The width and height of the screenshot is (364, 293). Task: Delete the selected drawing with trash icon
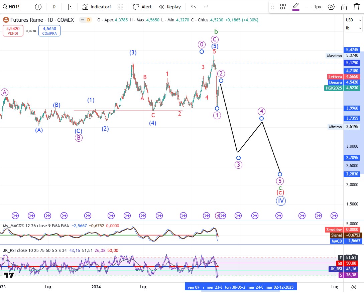coord(357,7)
